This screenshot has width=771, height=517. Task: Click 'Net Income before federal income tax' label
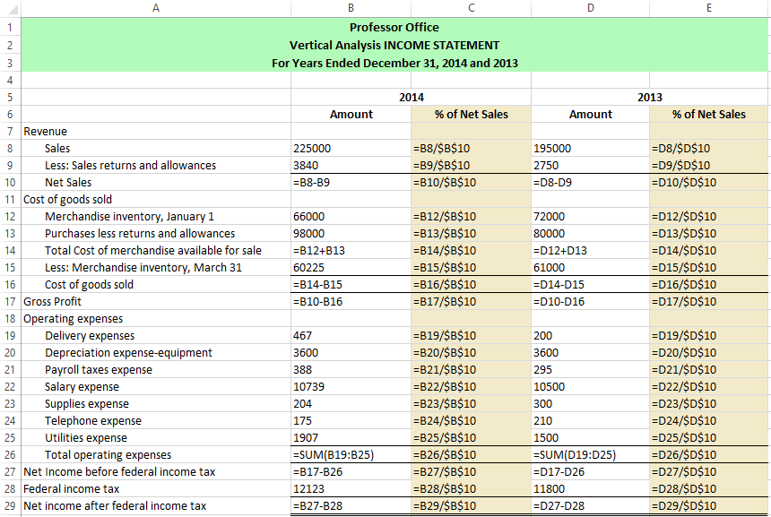[119, 472]
